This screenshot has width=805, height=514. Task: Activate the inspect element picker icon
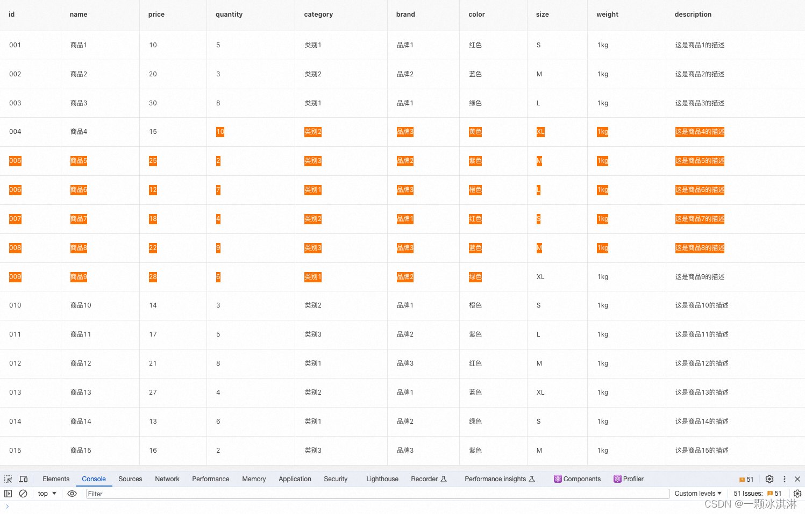click(8, 479)
